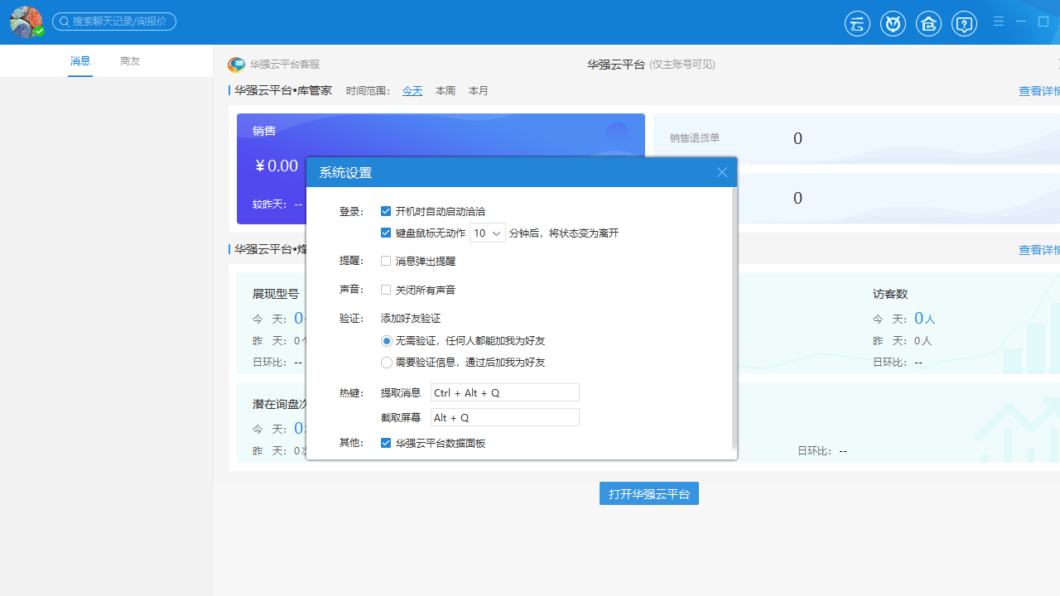Click the 截取屏幕 hotkey input field
This screenshot has width=1060, height=596.
[x=504, y=417]
